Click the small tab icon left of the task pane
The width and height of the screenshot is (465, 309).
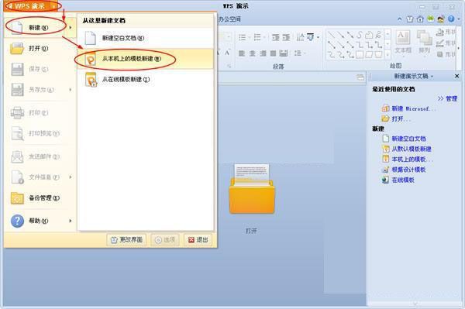(x=360, y=77)
